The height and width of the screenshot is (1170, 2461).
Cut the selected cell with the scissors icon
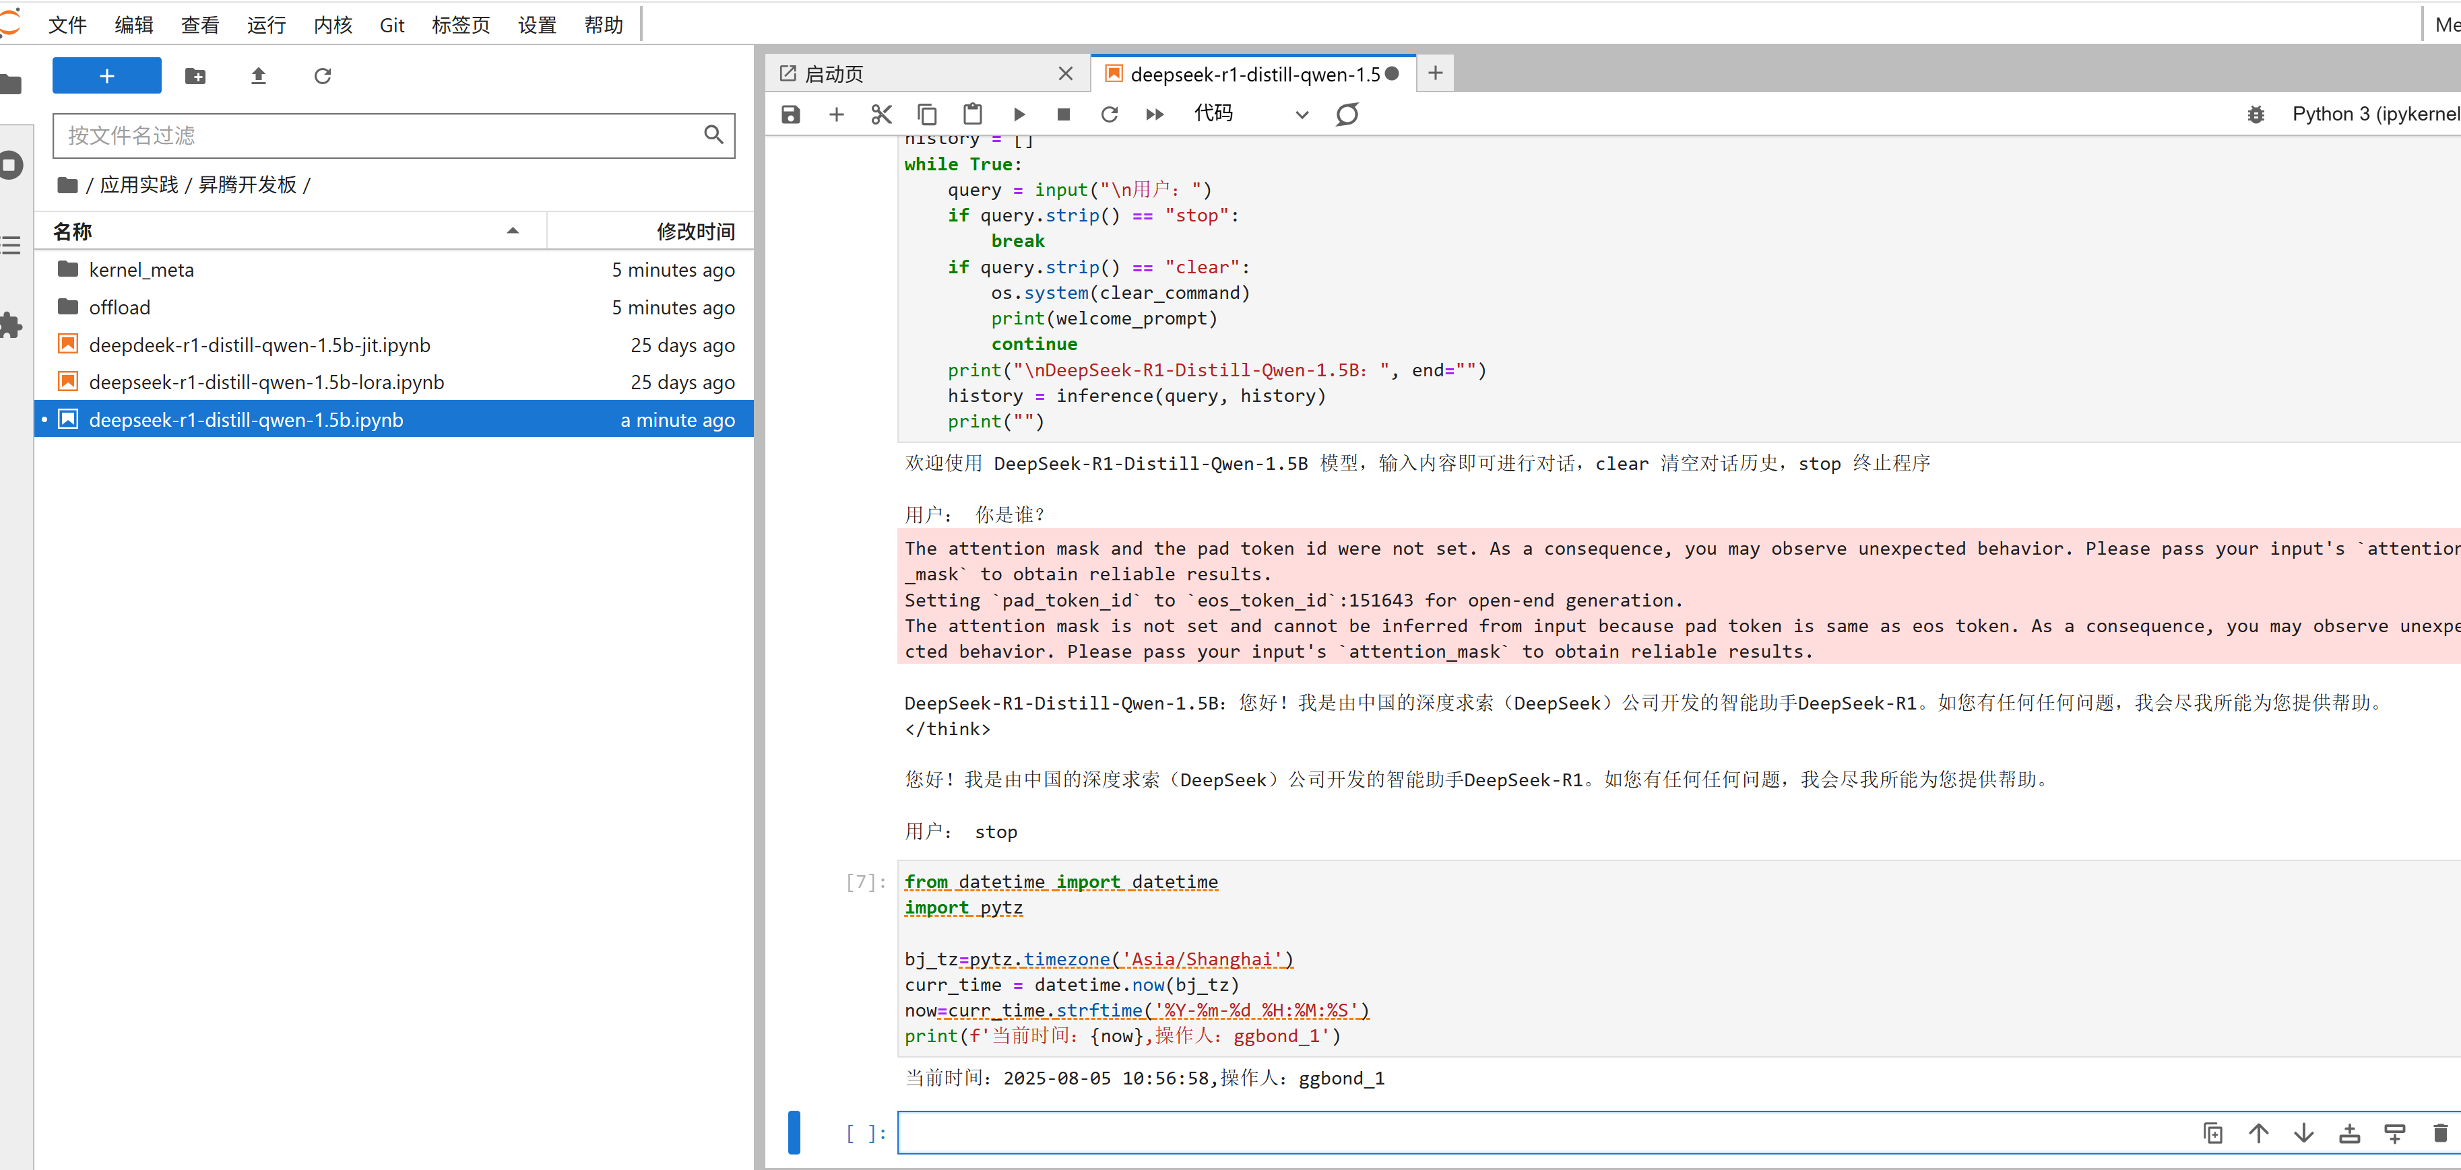881,114
